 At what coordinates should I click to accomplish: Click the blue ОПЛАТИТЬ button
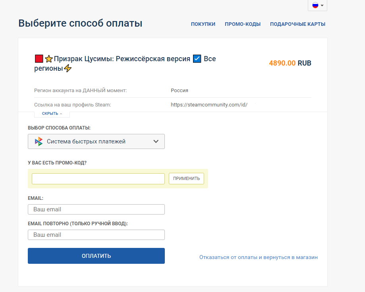(x=96, y=256)
